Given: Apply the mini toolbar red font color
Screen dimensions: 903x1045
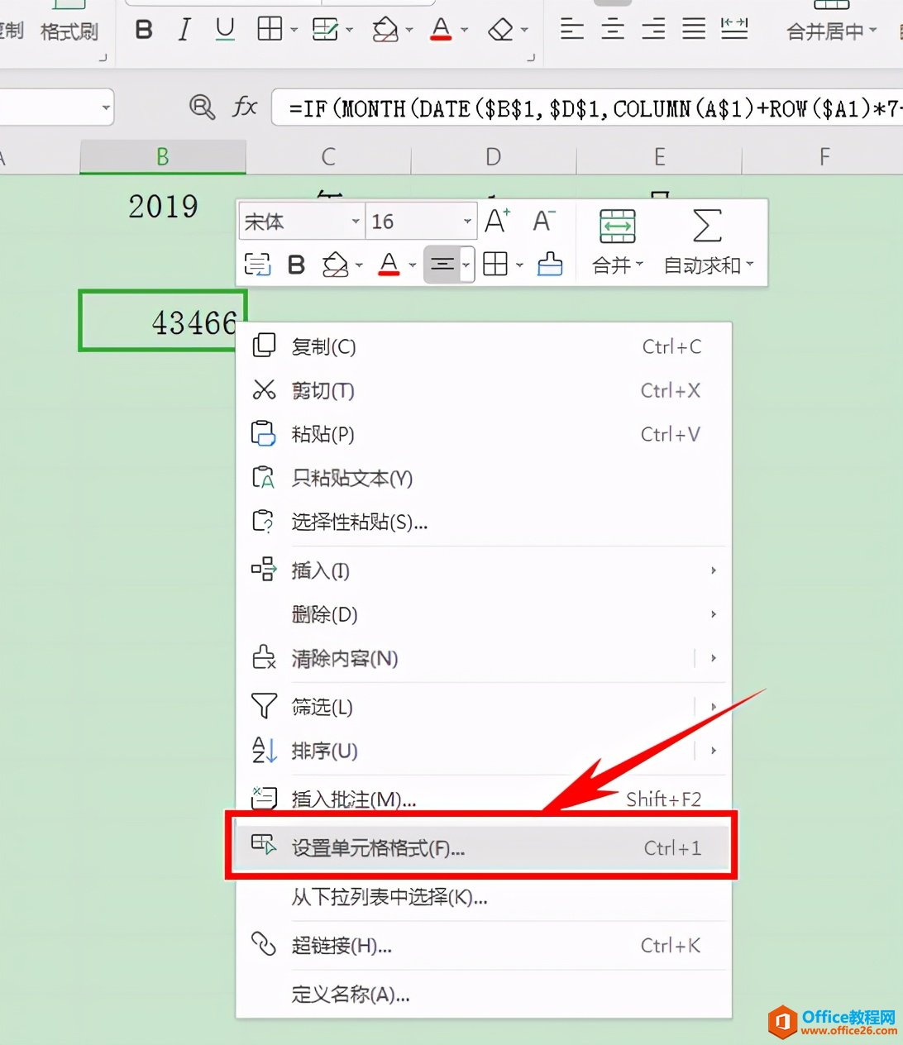Looking at the screenshot, I should pos(389,265).
